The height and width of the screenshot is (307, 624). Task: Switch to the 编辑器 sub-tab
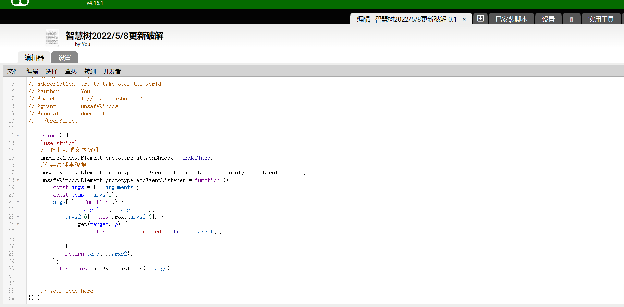click(34, 58)
